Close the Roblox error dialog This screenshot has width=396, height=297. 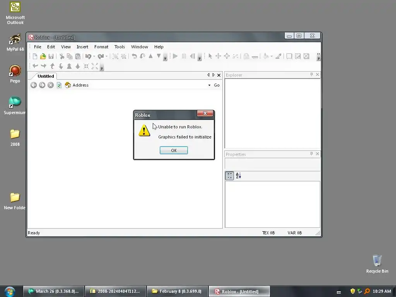point(205,113)
